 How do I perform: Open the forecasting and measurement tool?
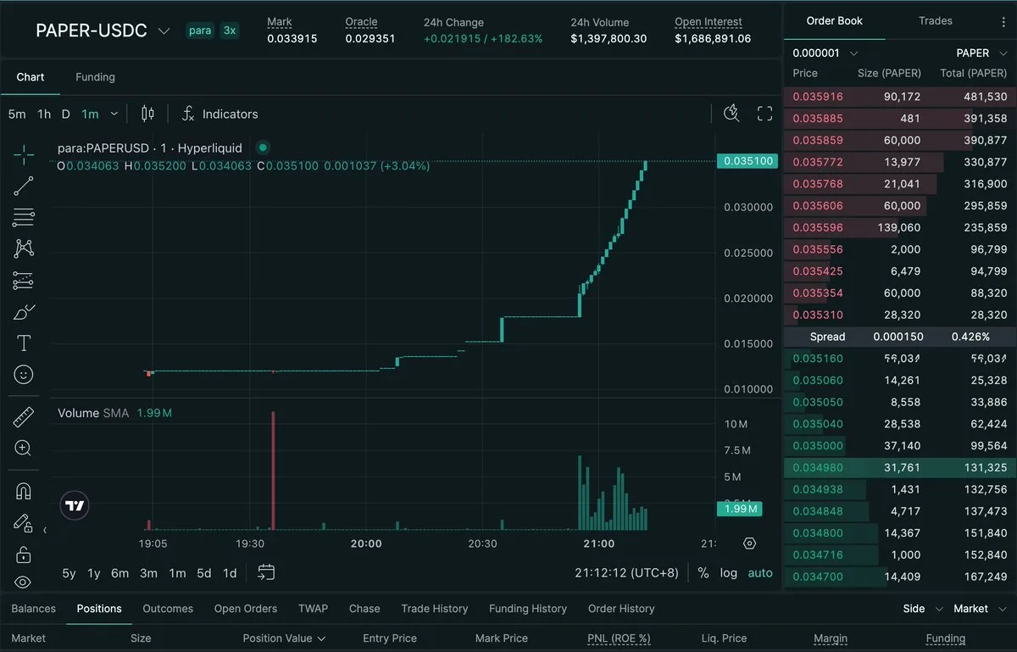(24, 280)
